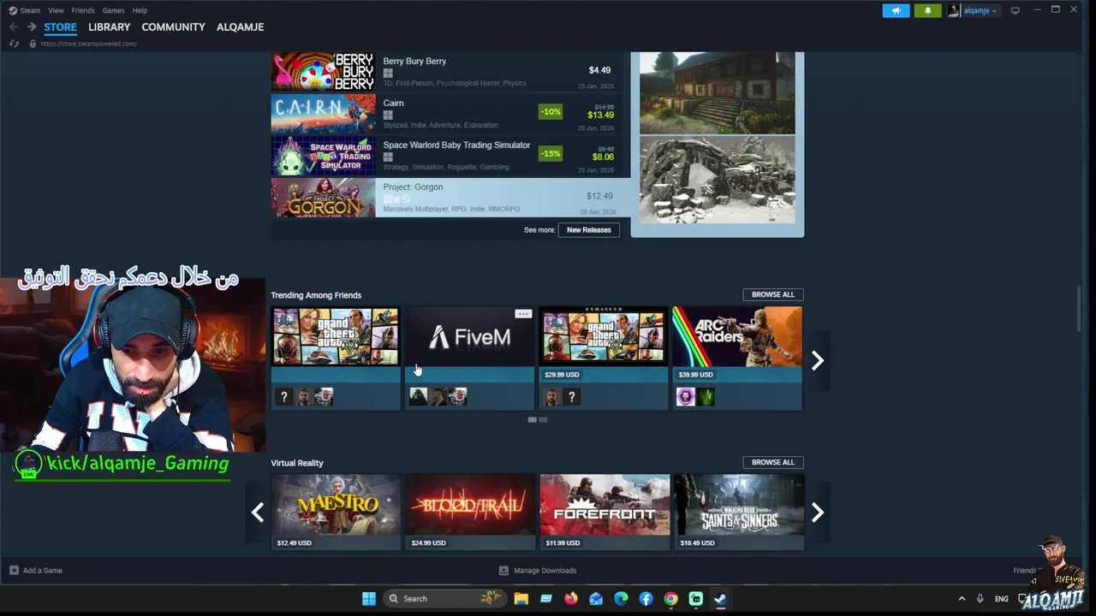Browse all Trending Among Friends

[772, 294]
